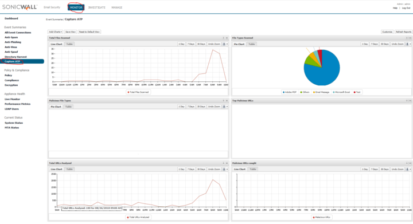The image size is (413, 224).
Task: Expand export dropdown arrow in Malicious URLs caught panel
Action: click(410, 170)
